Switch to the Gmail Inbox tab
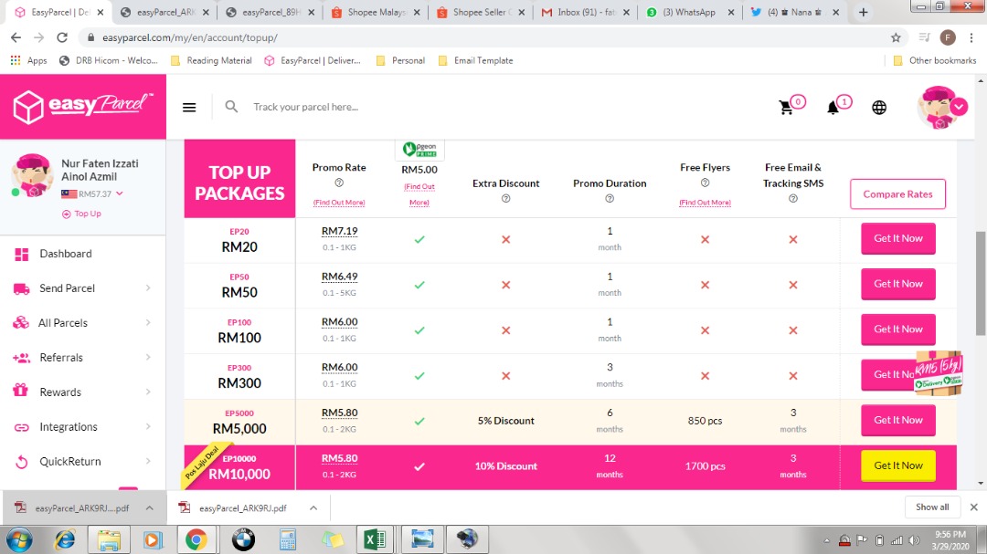 click(585, 12)
